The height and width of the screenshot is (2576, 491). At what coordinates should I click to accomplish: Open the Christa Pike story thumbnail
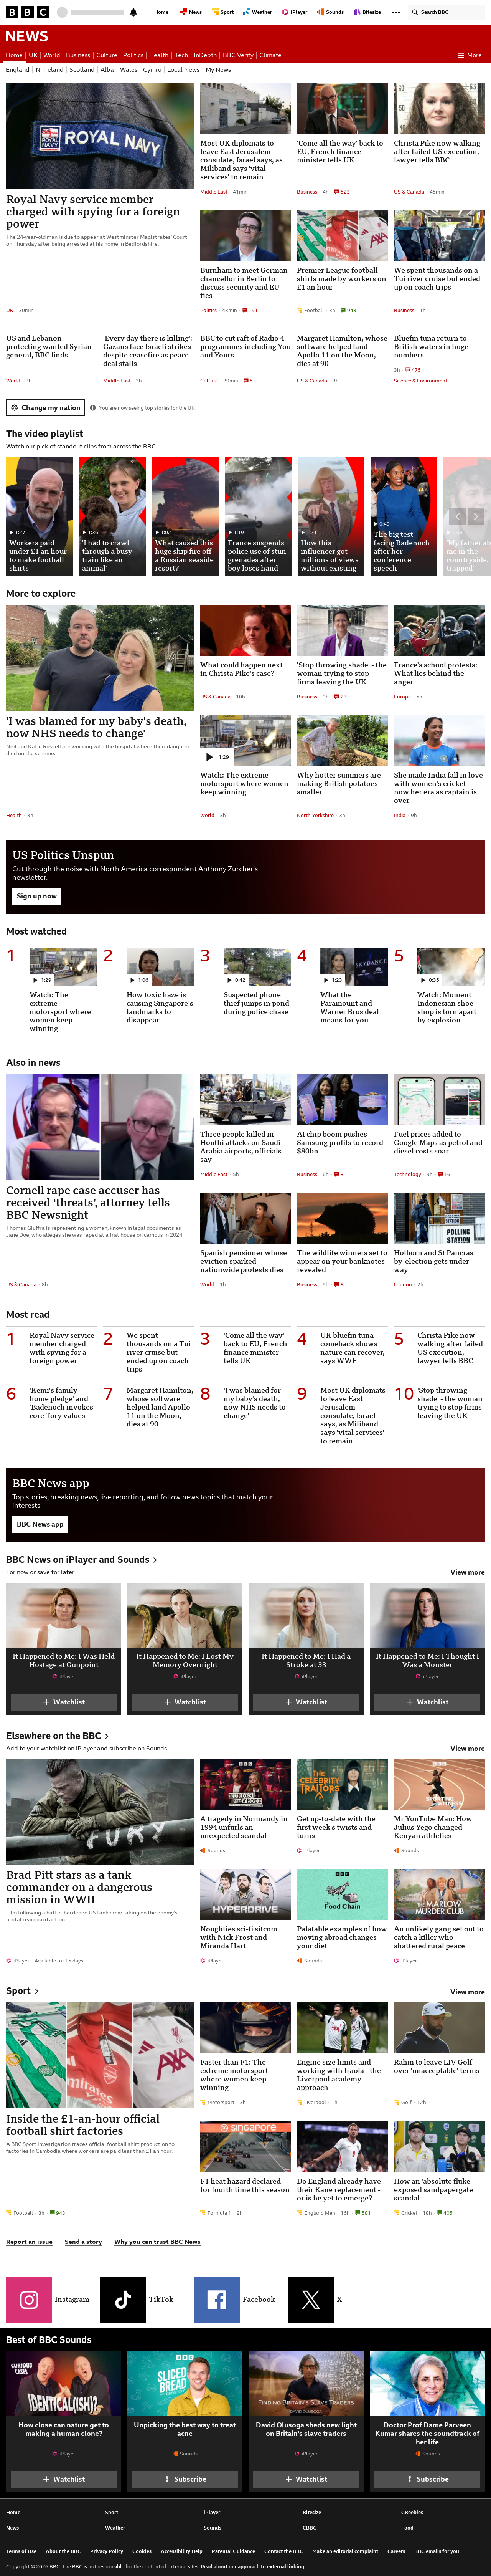point(438,109)
